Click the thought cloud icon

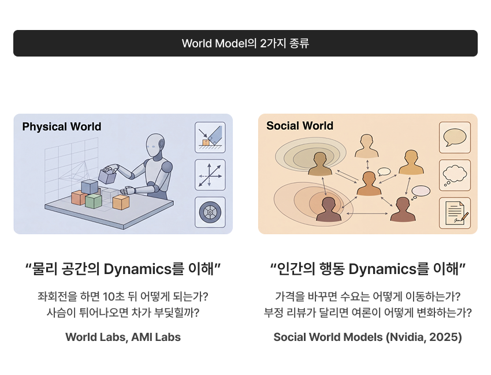pos(455,175)
